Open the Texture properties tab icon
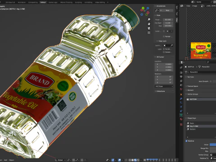216x162 pixels. [181, 124]
